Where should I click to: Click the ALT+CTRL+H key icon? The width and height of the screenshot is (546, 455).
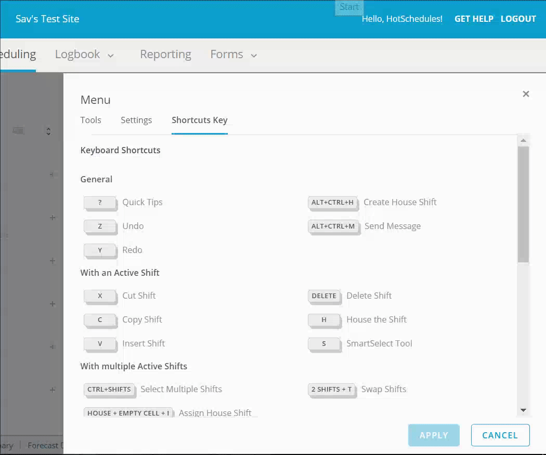pos(333,203)
